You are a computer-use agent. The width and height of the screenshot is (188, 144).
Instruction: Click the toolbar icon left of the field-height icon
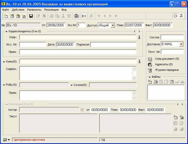(x=77, y=16)
